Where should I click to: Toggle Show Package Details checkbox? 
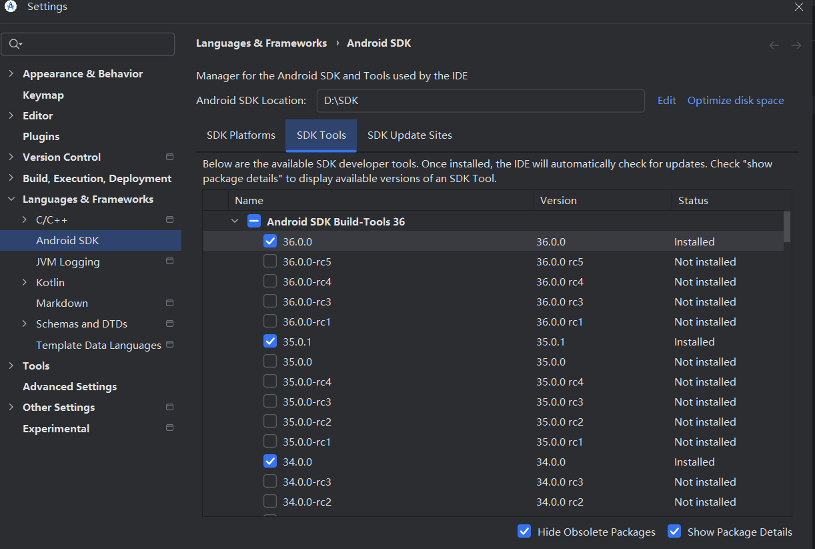coord(674,532)
